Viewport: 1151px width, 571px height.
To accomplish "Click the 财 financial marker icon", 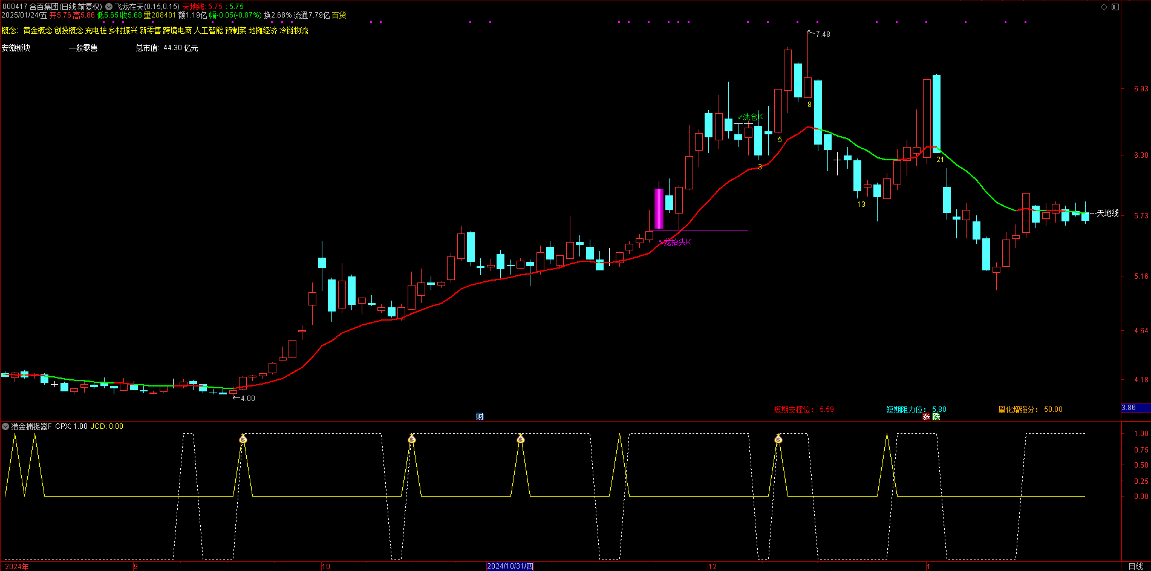I will click(x=480, y=416).
